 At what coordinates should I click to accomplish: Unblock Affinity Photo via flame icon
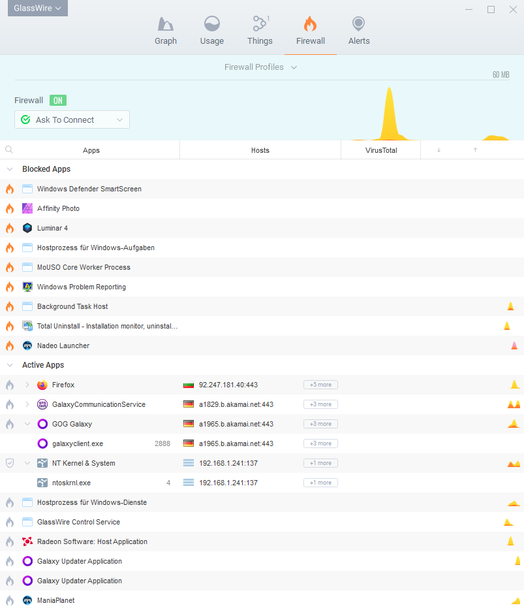10,208
